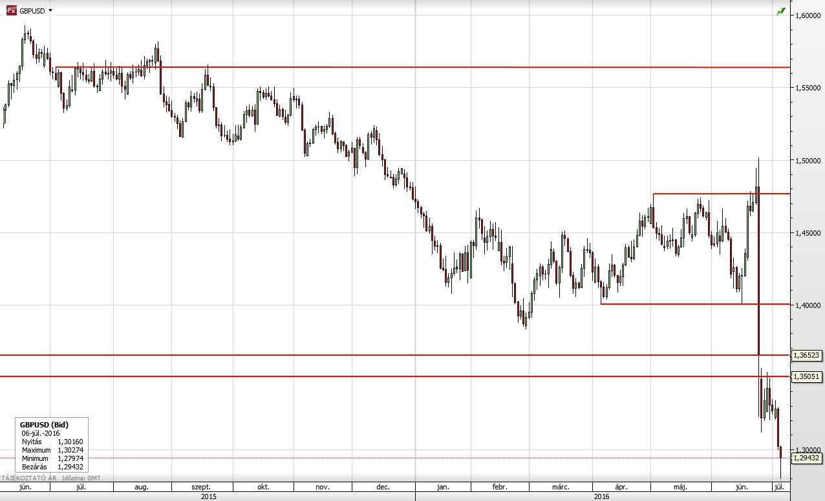Click the TÁJÉKOZTATÓ ÁR notice text
The width and height of the screenshot is (825, 501).
tap(29, 478)
